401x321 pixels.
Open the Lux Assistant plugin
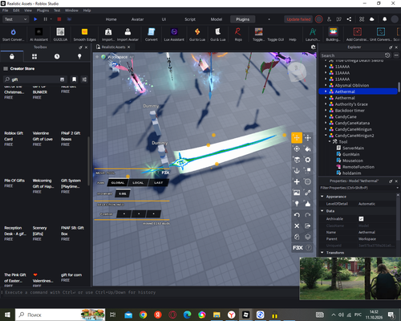tap(174, 35)
